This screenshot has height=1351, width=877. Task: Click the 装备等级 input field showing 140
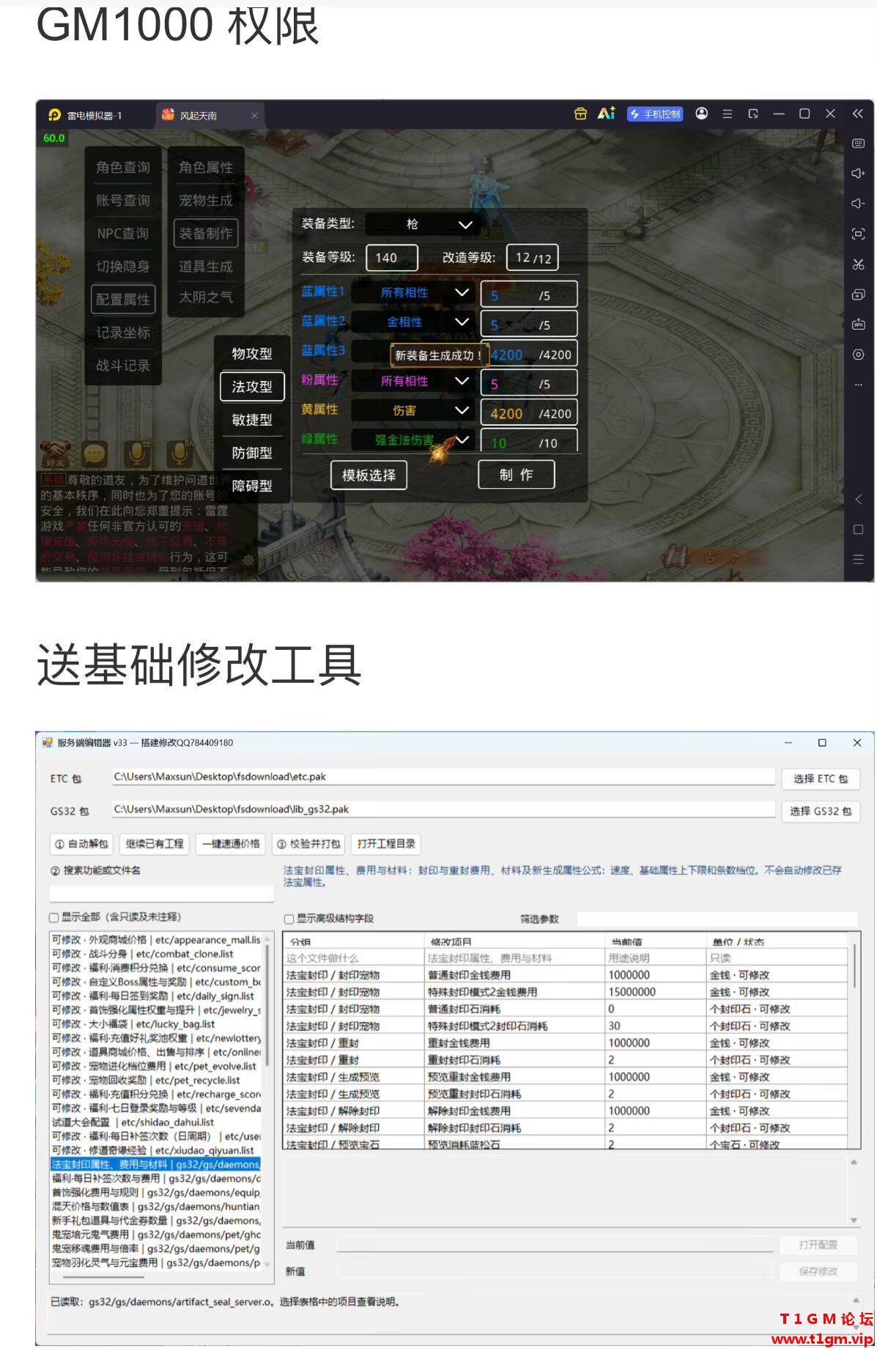[392, 258]
